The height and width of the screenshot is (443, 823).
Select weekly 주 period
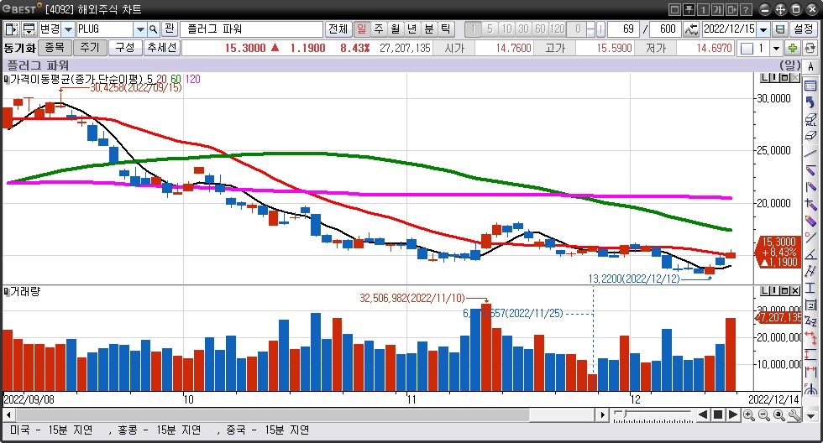coord(379,29)
